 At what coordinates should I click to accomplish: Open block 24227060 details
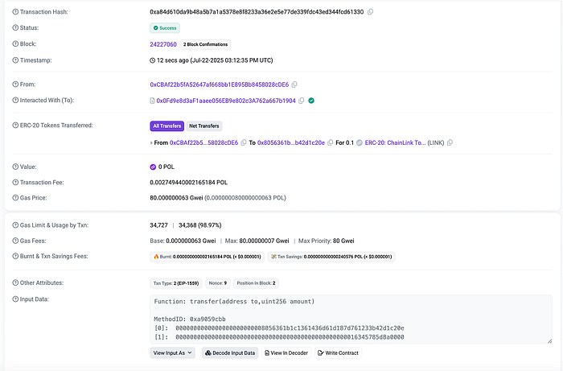click(163, 43)
